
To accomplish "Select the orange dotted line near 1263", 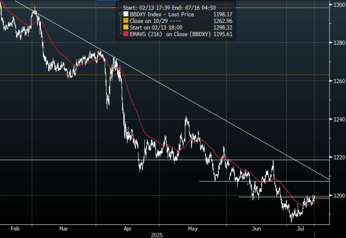I will tap(165, 75).
